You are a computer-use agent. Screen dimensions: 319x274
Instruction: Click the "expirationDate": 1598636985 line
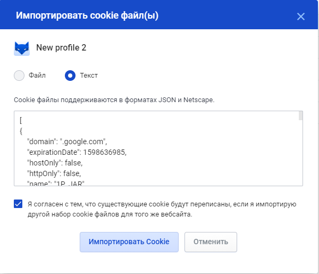(77, 152)
